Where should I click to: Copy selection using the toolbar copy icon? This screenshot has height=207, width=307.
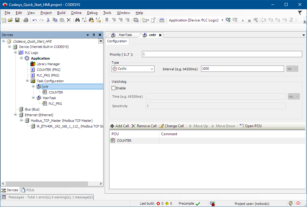click(x=55, y=20)
